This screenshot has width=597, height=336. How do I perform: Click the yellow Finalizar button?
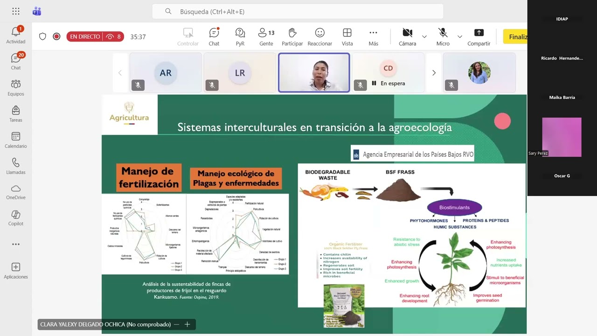tap(515, 36)
